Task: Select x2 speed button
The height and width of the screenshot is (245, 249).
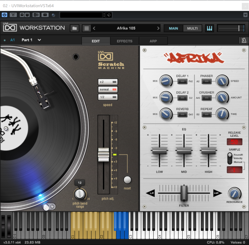Action: [108, 82]
